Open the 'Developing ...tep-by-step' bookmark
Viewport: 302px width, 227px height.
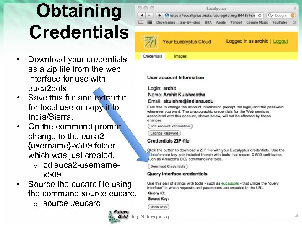[178, 23]
